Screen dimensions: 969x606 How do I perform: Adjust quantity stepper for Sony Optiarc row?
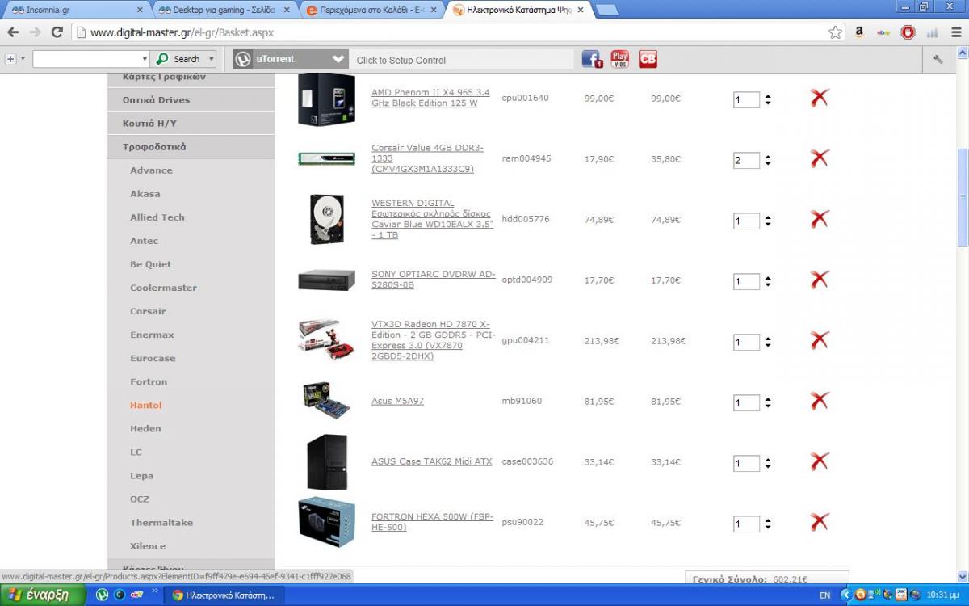click(767, 282)
